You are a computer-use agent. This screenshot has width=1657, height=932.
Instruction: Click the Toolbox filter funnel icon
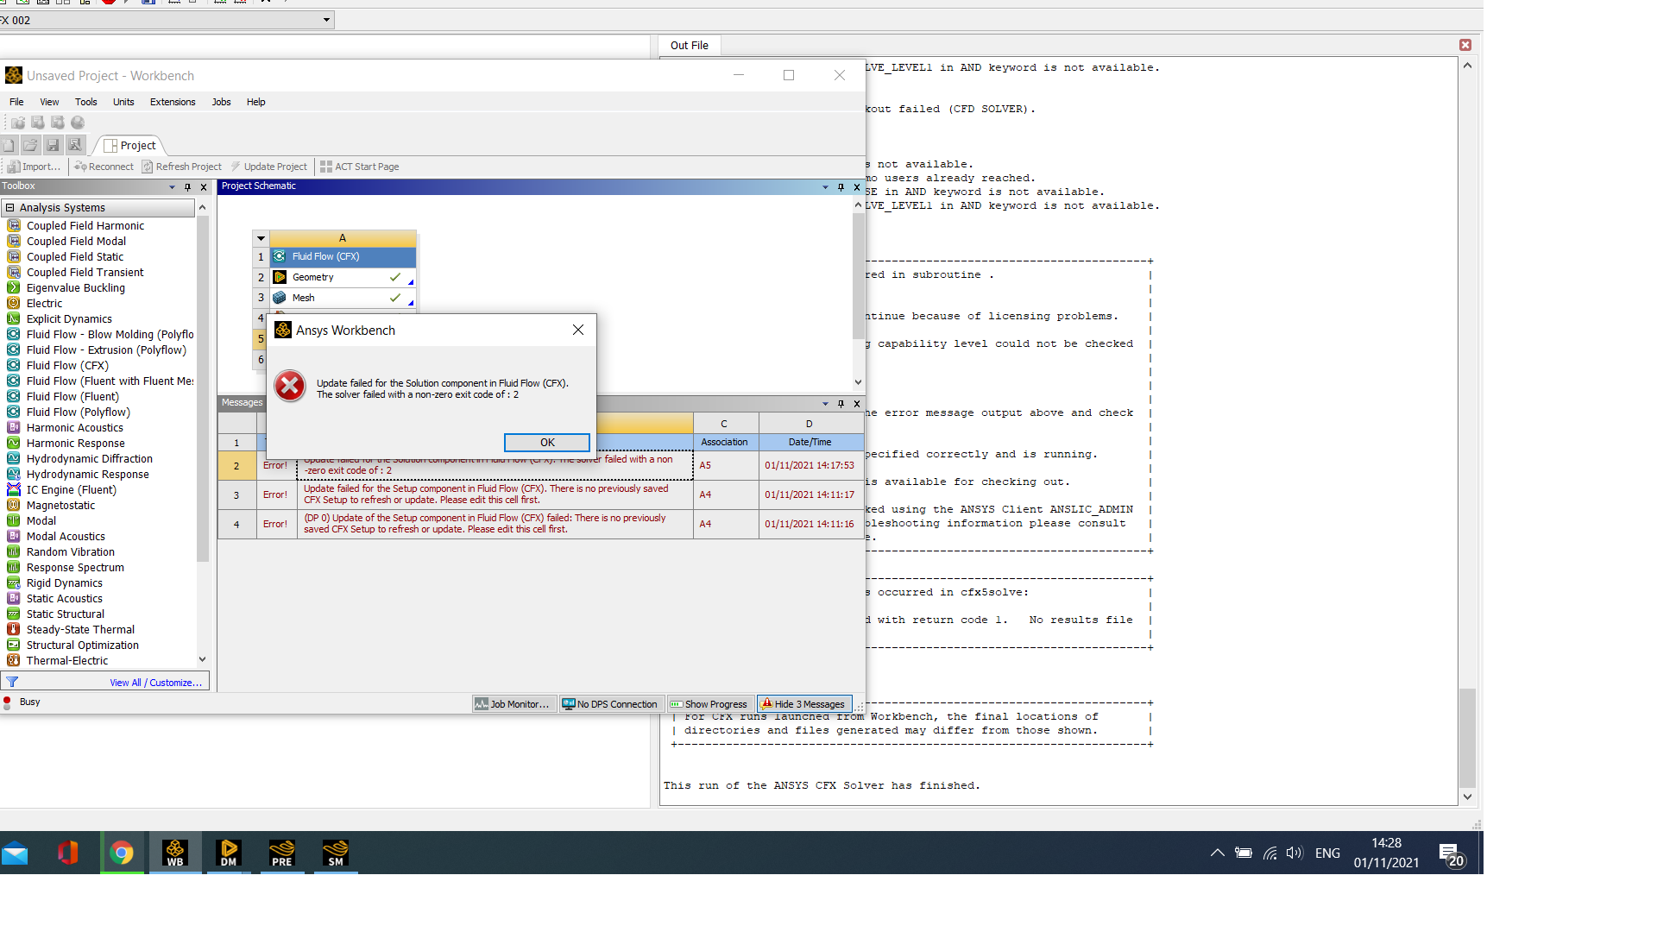pyautogui.click(x=12, y=682)
